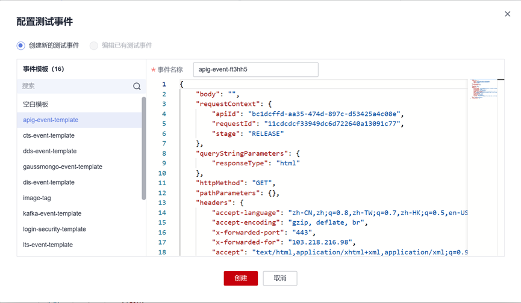The image size is (521, 303).
Task: Select apig-event-template in the list
Action: point(51,120)
